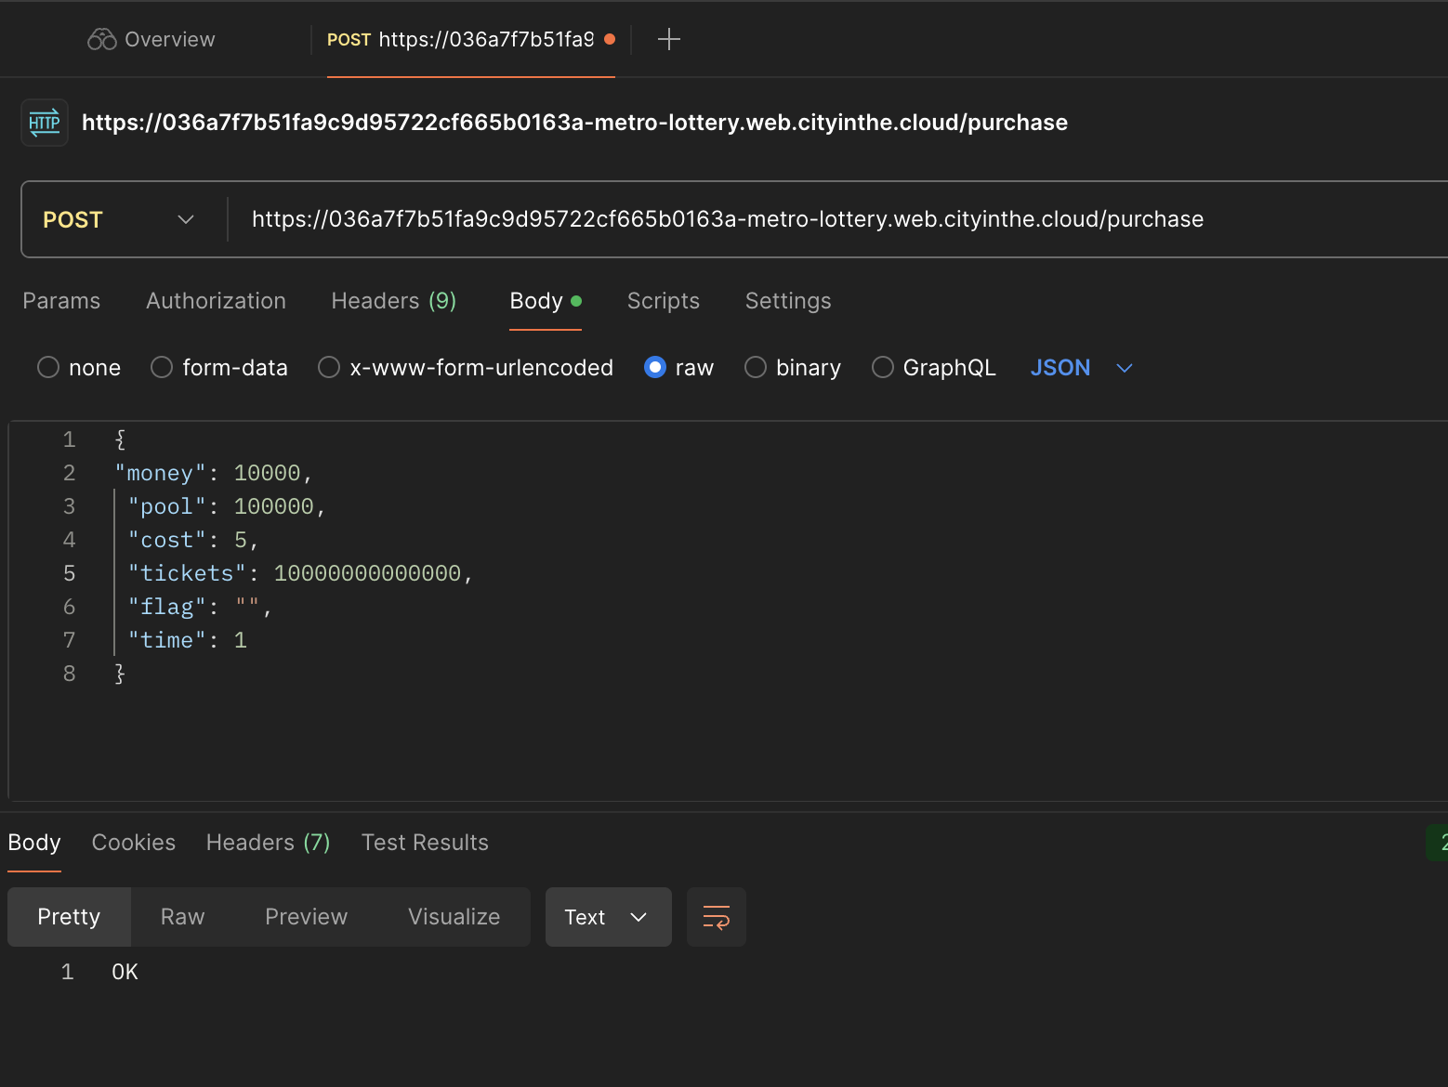Select the GraphQL radio option
This screenshot has height=1087, width=1448.
[x=882, y=368]
